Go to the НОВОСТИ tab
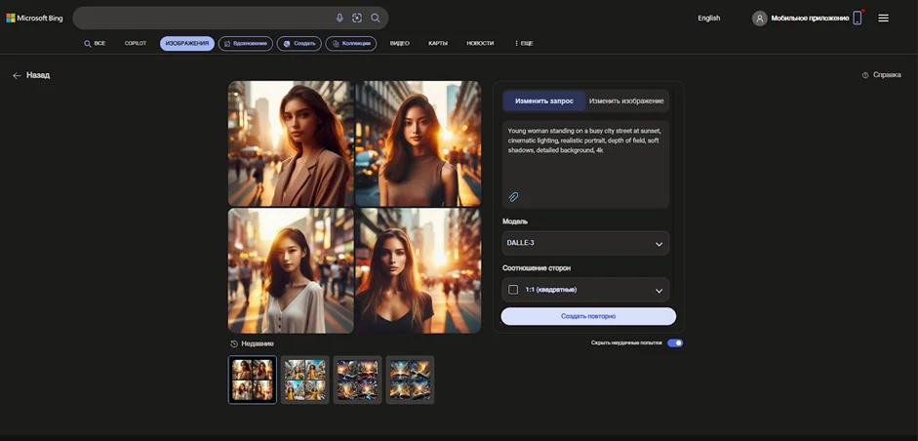Image resolution: width=918 pixels, height=441 pixels. pyautogui.click(x=480, y=43)
